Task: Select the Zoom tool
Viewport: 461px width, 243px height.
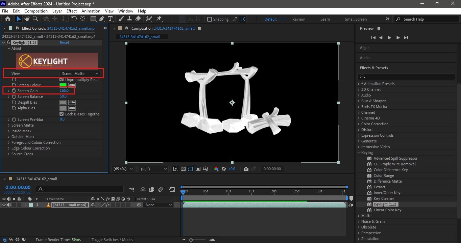Action: pyautogui.click(x=35, y=19)
